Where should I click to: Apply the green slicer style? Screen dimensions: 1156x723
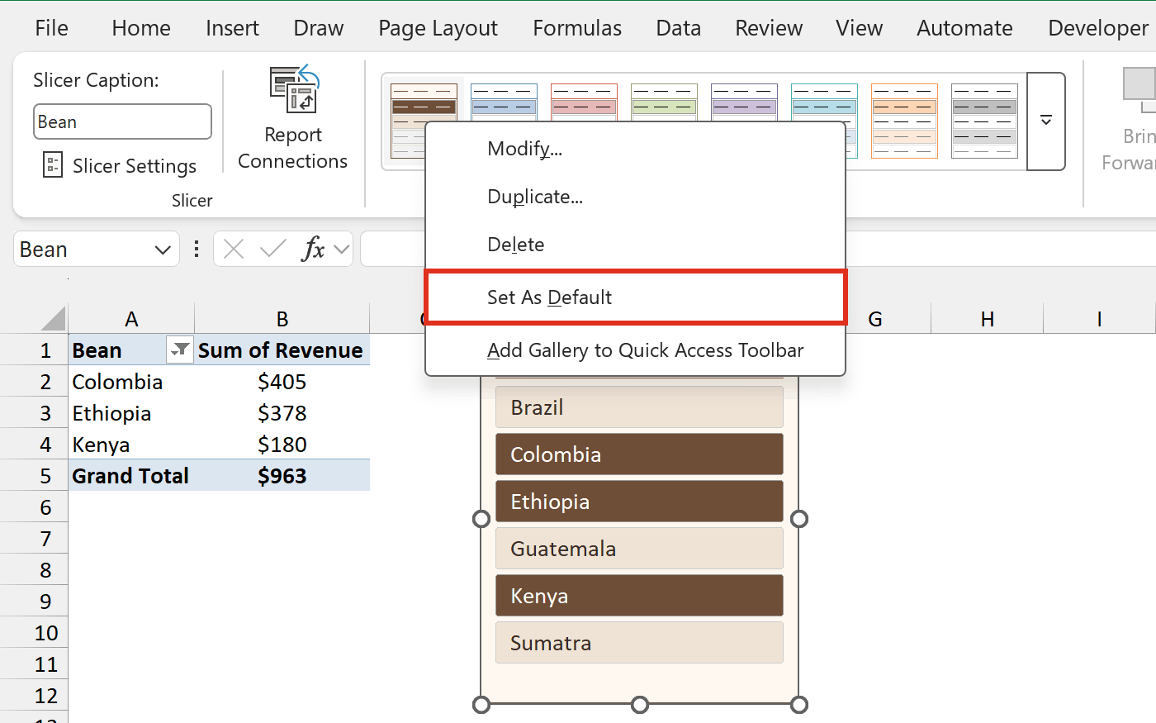click(664, 102)
